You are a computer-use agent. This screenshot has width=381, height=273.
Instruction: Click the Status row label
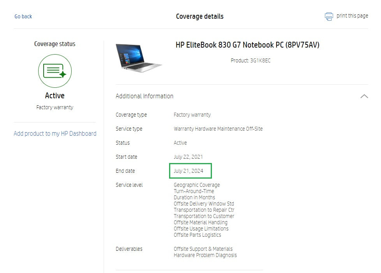123,143
